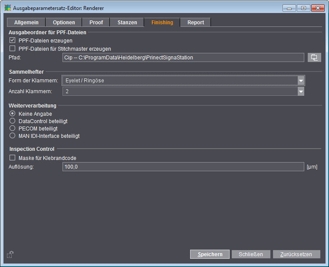Choose the PECOM beteiligt radio option
Image resolution: width=329 pixels, height=267 pixels.
pyautogui.click(x=13, y=128)
